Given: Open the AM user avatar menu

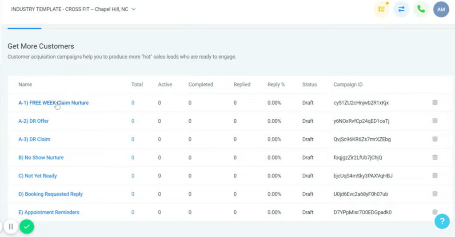Looking at the screenshot, I should (x=441, y=9).
